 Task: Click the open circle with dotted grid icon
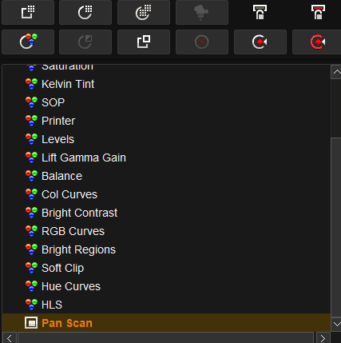[85, 12]
